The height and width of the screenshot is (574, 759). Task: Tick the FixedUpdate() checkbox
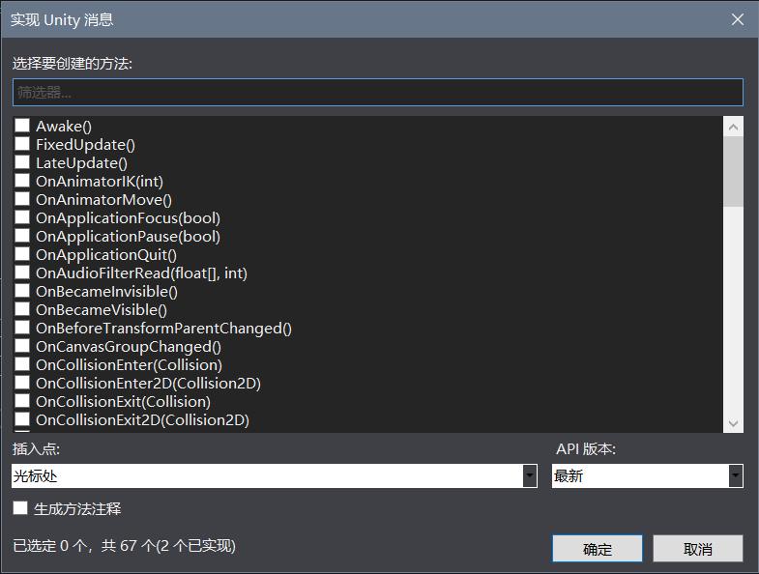pos(22,144)
